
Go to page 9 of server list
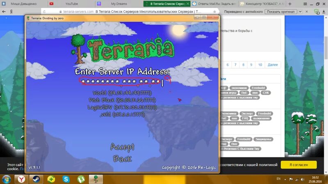pos(251,65)
